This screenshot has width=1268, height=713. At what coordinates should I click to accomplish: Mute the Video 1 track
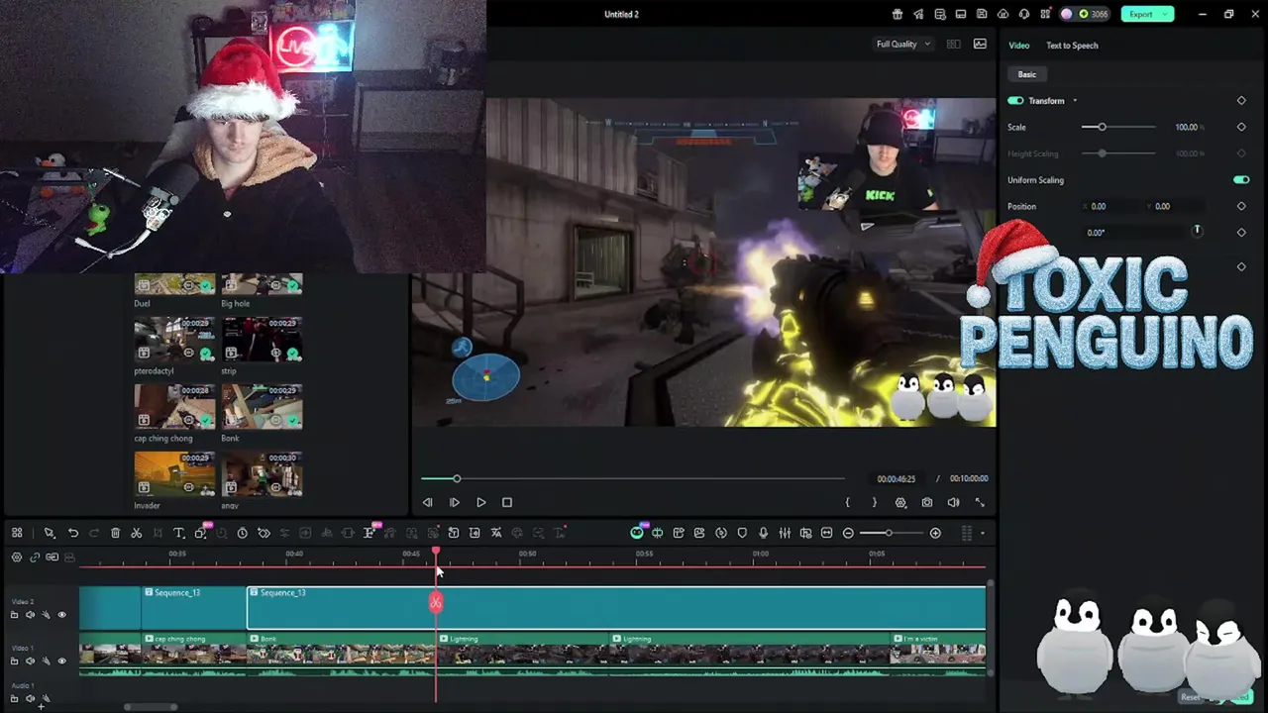30,661
